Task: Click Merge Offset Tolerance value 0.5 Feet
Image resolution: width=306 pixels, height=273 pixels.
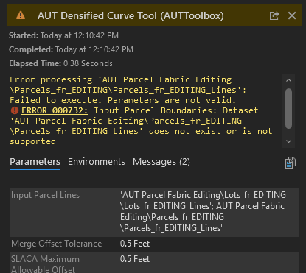Action: tap(135, 244)
